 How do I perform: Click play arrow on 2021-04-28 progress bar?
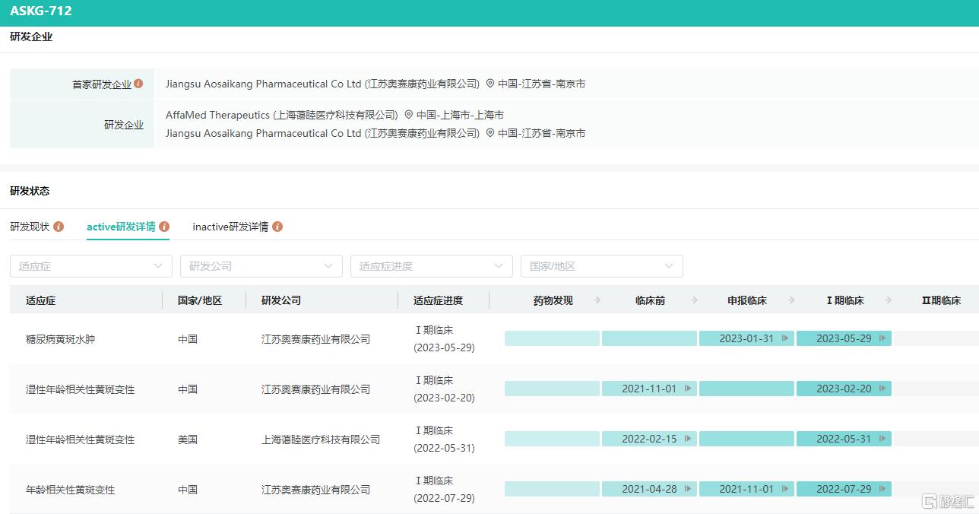688,489
